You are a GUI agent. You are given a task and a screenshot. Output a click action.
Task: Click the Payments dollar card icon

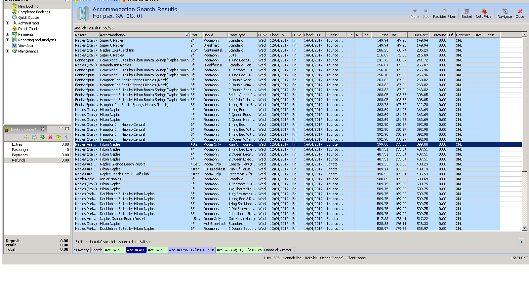click(15, 34)
